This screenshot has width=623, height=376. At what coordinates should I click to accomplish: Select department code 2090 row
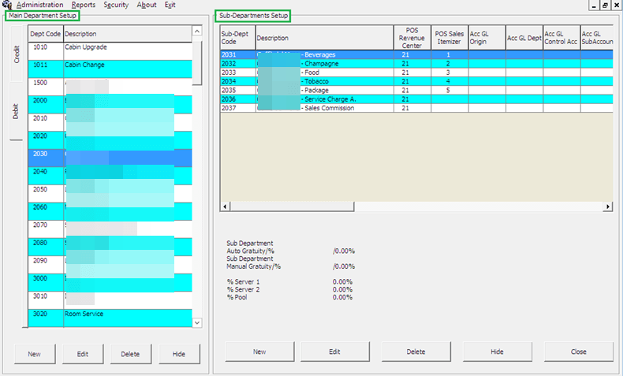110,265
